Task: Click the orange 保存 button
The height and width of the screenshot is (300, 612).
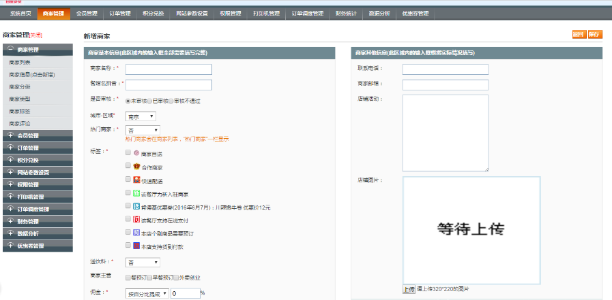Action: [x=594, y=34]
